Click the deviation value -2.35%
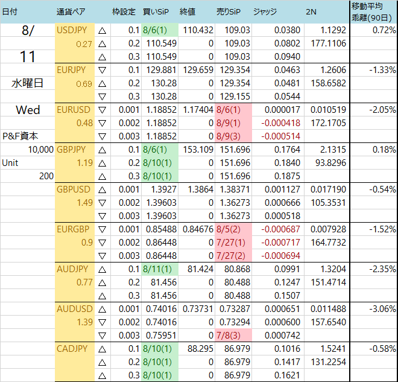The width and height of the screenshot is (398, 382). tap(382, 269)
